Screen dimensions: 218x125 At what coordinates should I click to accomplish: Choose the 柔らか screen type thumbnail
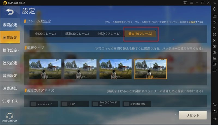[x=80, y=69]
